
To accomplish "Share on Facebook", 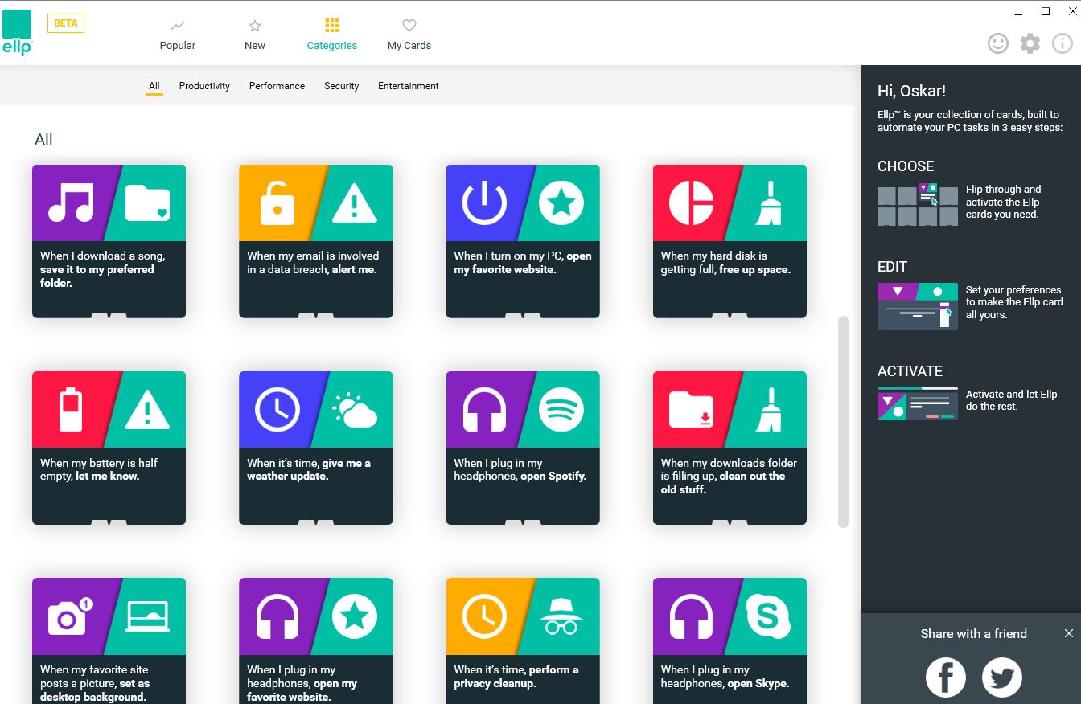I will pos(946,677).
